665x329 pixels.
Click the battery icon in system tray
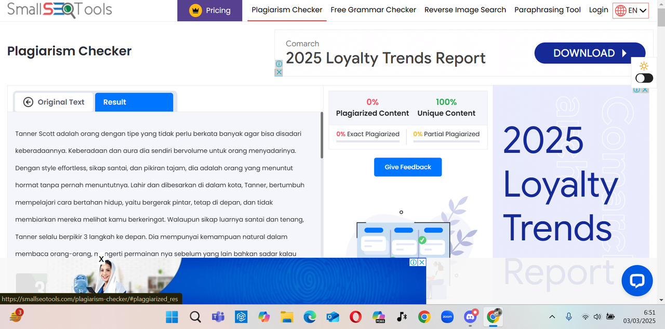610,317
